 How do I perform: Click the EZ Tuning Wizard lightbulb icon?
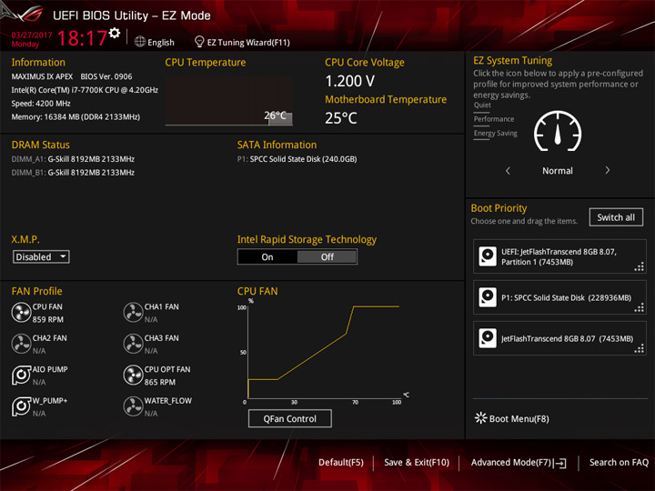point(199,42)
